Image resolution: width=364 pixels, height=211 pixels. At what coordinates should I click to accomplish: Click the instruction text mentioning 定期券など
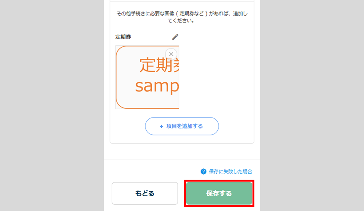pyautogui.click(x=182, y=14)
